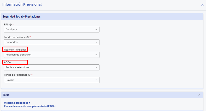Click the triangle arrow beside Medicina prepagada
Viewport: 206px width, 111px height.
point(30,103)
